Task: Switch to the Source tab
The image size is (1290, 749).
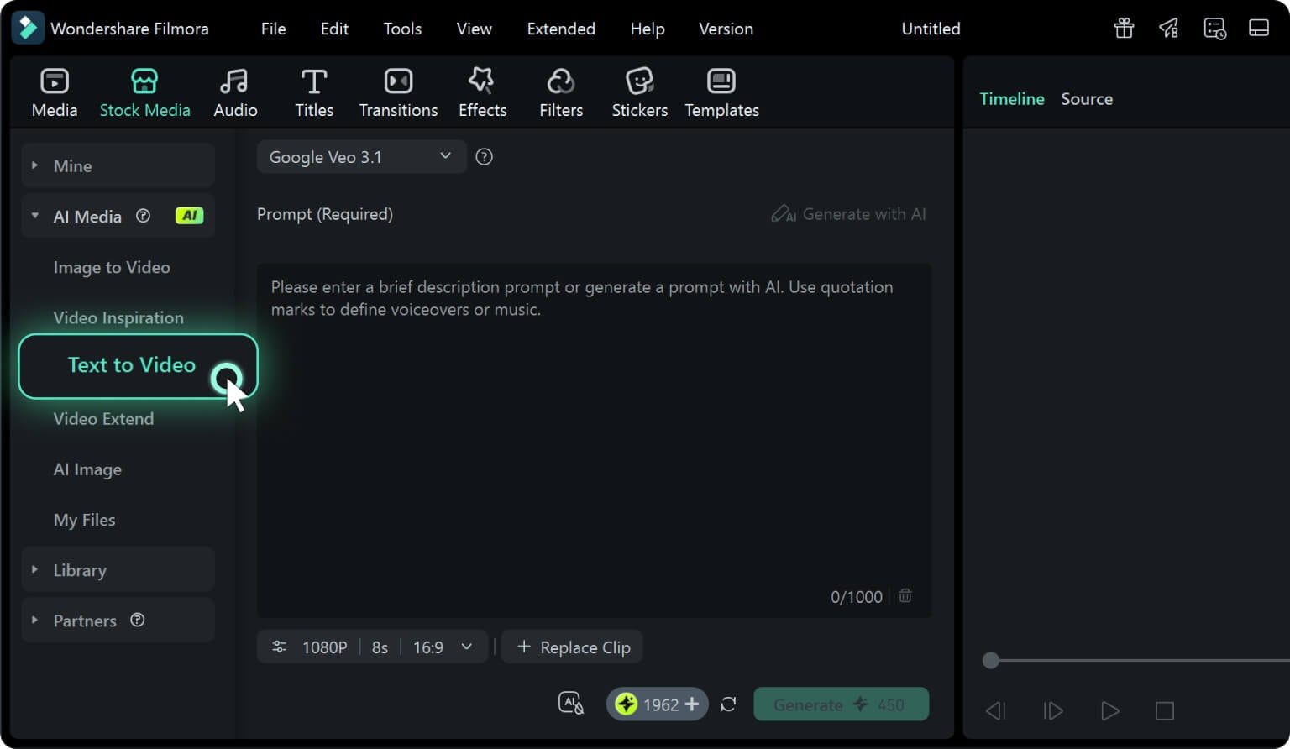Action: pos(1087,98)
